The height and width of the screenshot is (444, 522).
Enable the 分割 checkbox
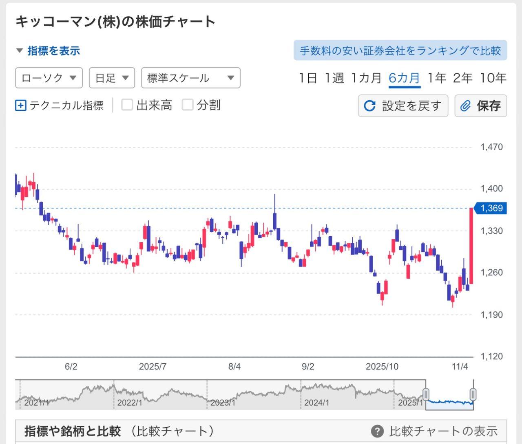pyautogui.click(x=188, y=105)
